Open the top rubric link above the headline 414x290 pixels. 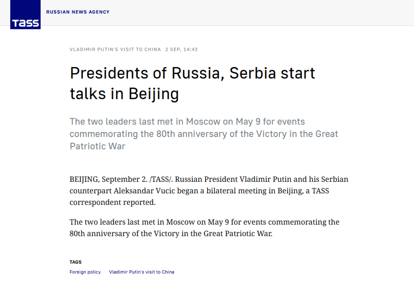tap(115, 49)
